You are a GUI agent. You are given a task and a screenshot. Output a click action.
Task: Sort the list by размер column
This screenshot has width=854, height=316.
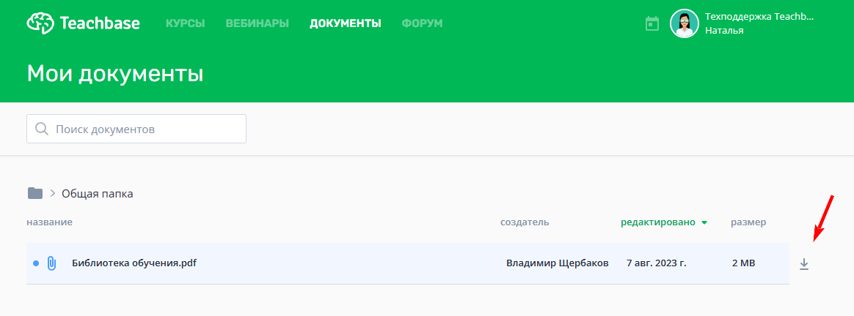[x=748, y=222]
